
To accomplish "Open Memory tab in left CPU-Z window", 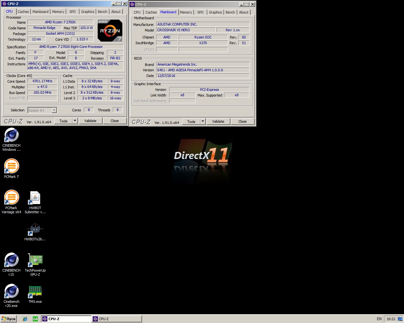I will point(58,12).
